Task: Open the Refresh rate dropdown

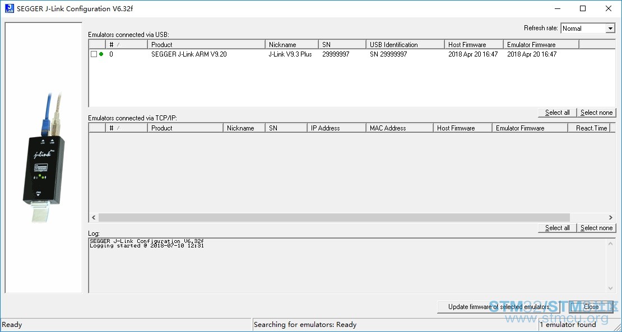Action: tap(610, 28)
